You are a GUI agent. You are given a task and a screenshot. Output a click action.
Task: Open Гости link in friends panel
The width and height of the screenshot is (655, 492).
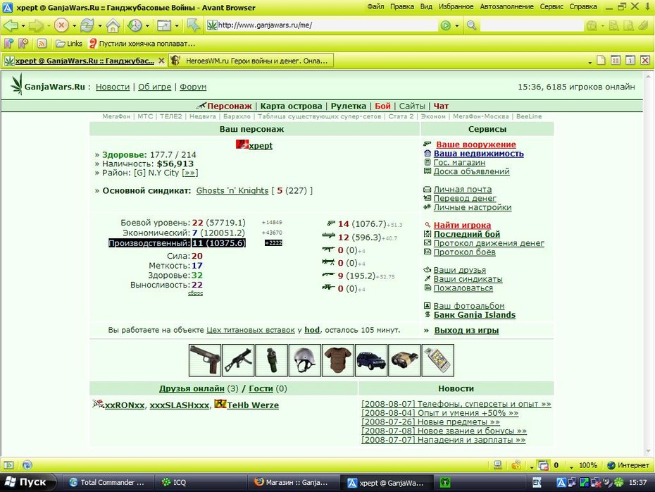pyautogui.click(x=261, y=389)
